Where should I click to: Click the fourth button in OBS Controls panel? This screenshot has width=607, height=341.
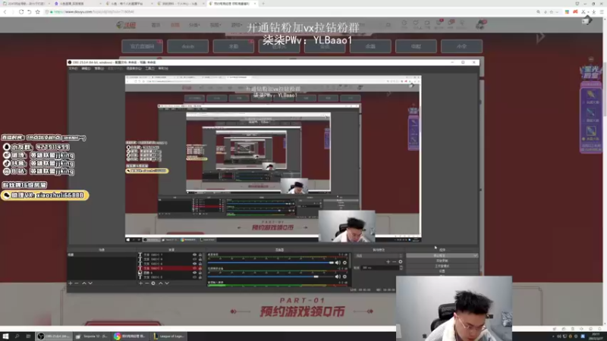click(x=442, y=271)
